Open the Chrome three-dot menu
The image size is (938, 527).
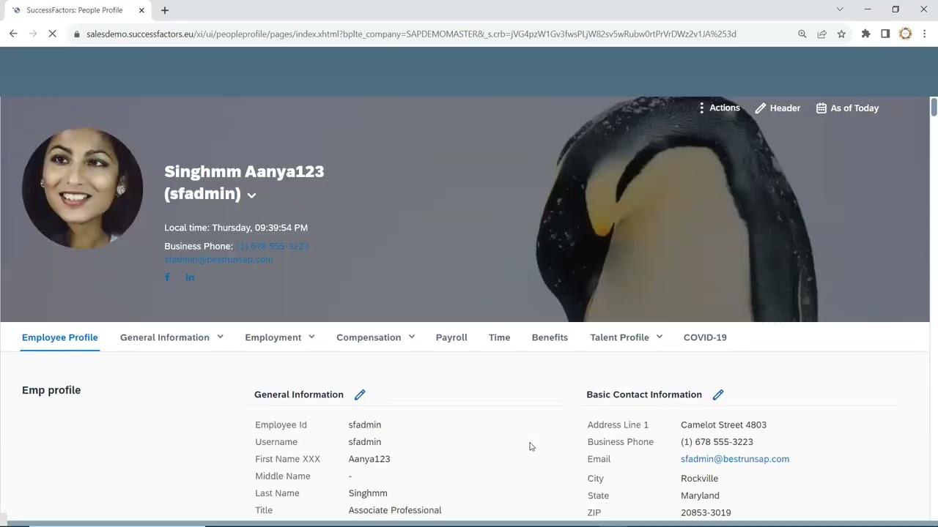pos(925,34)
